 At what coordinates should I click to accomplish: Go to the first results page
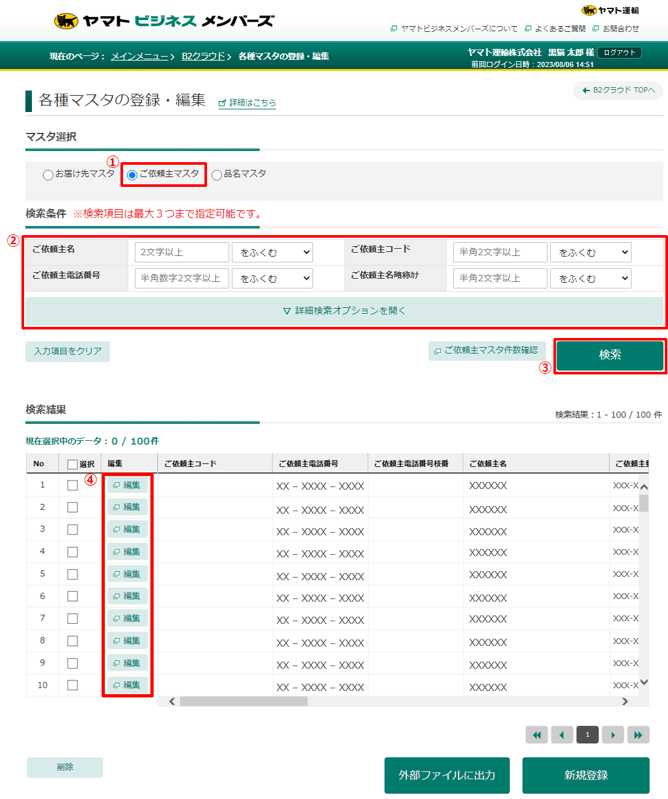(536, 735)
